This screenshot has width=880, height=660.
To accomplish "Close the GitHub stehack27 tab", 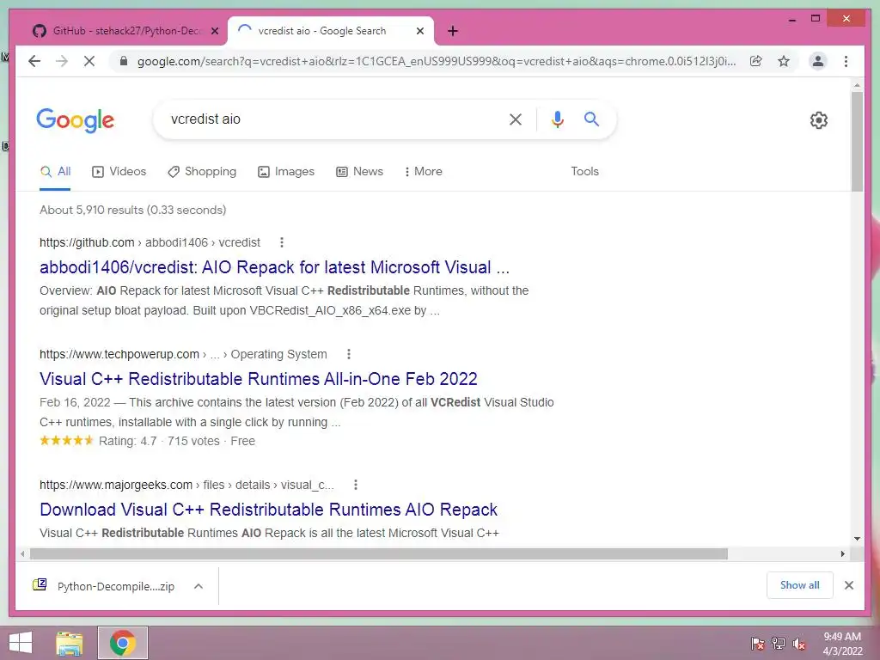I will pos(214,31).
